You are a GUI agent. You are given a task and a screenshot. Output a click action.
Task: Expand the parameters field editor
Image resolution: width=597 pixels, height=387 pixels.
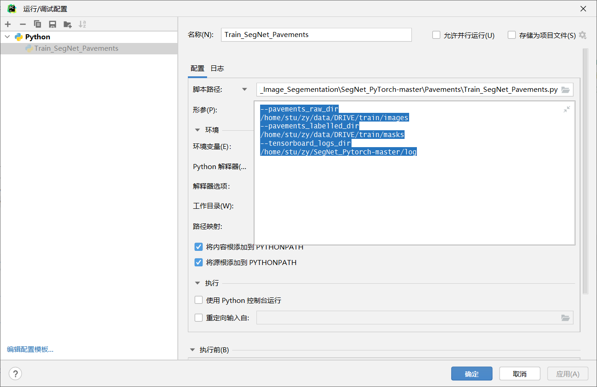click(567, 109)
